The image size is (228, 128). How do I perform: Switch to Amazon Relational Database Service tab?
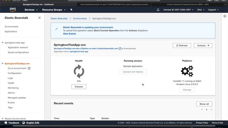click(188, 5)
